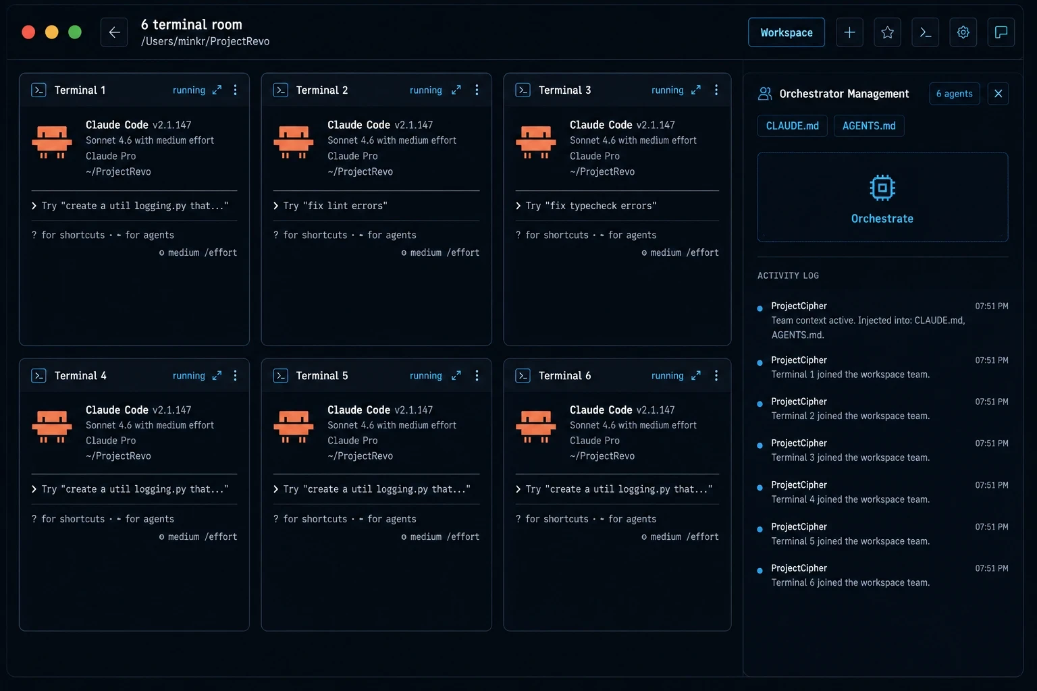Image resolution: width=1037 pixels, height=691 pixels.
Task: Click the star favorite icon in header
Action: (887, 32)
